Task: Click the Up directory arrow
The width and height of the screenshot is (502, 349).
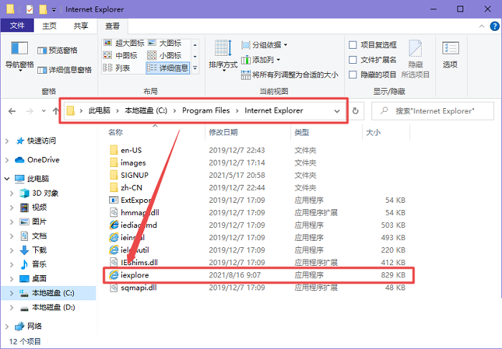Action: pos(56,111)
